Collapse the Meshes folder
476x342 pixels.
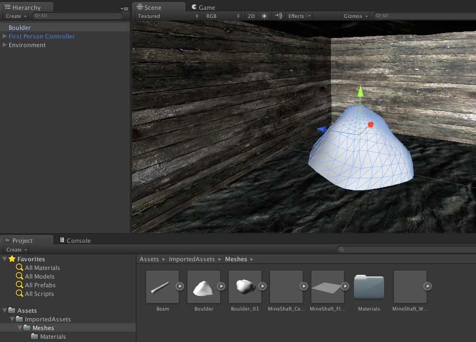[x=20, y=328]
